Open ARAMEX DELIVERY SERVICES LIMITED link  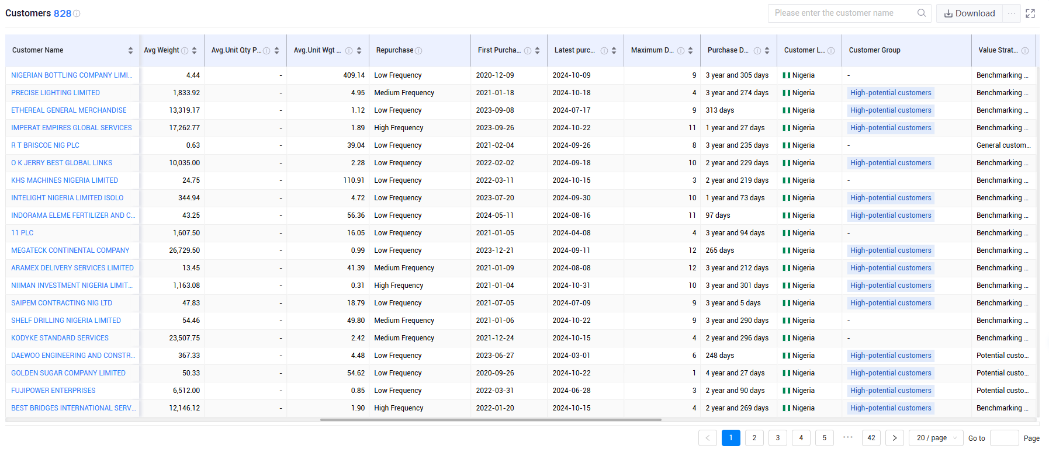pyautogui.click(x=72, y=268)
